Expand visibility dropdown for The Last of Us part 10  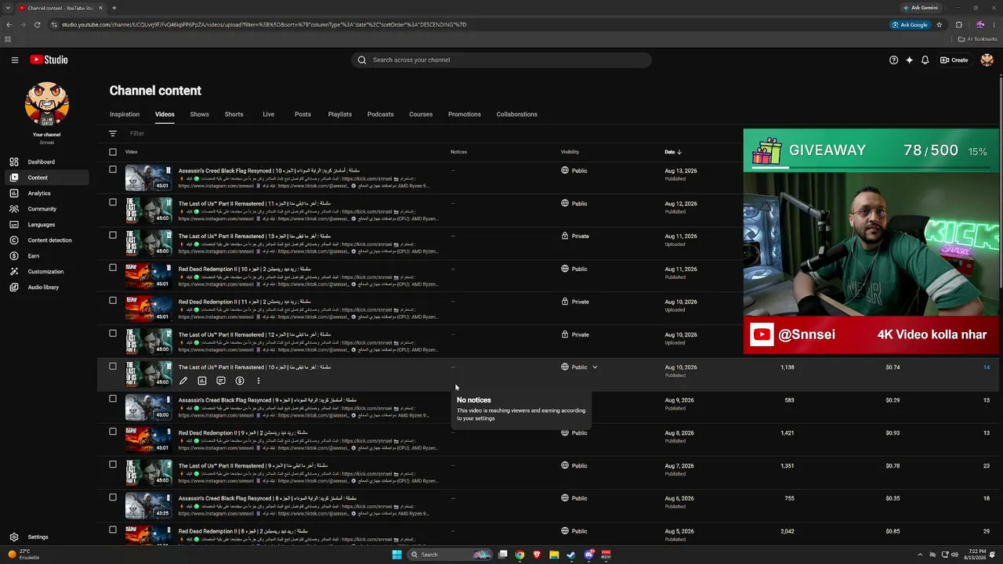[x=595, y=367]
